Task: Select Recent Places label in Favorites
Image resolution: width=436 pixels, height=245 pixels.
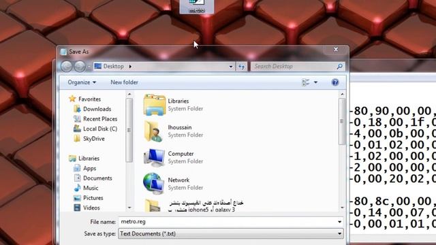Action: (100, 119)
